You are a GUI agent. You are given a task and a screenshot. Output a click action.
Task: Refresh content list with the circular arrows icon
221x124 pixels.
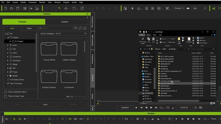pyautogui.click(x=80, y=28)
